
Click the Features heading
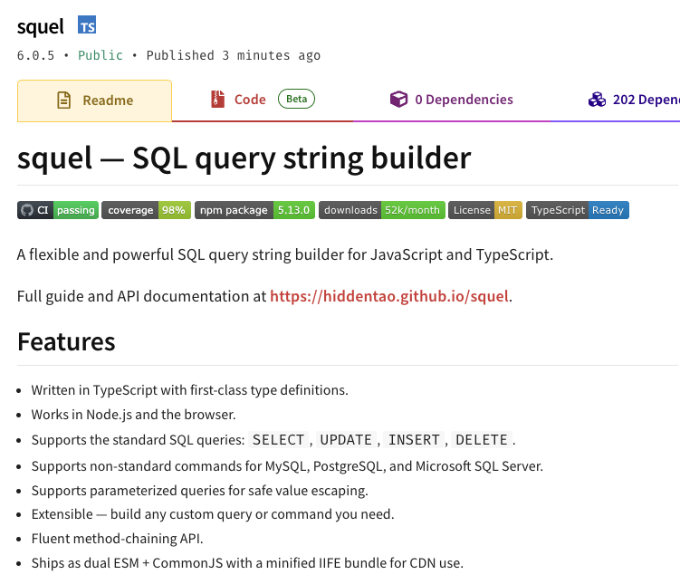pyautogui.click(x=66, y=341)
